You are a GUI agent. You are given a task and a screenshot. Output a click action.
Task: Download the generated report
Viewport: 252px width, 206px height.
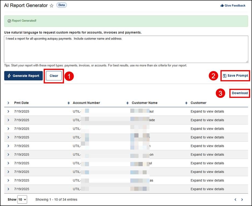coord(240,93)
